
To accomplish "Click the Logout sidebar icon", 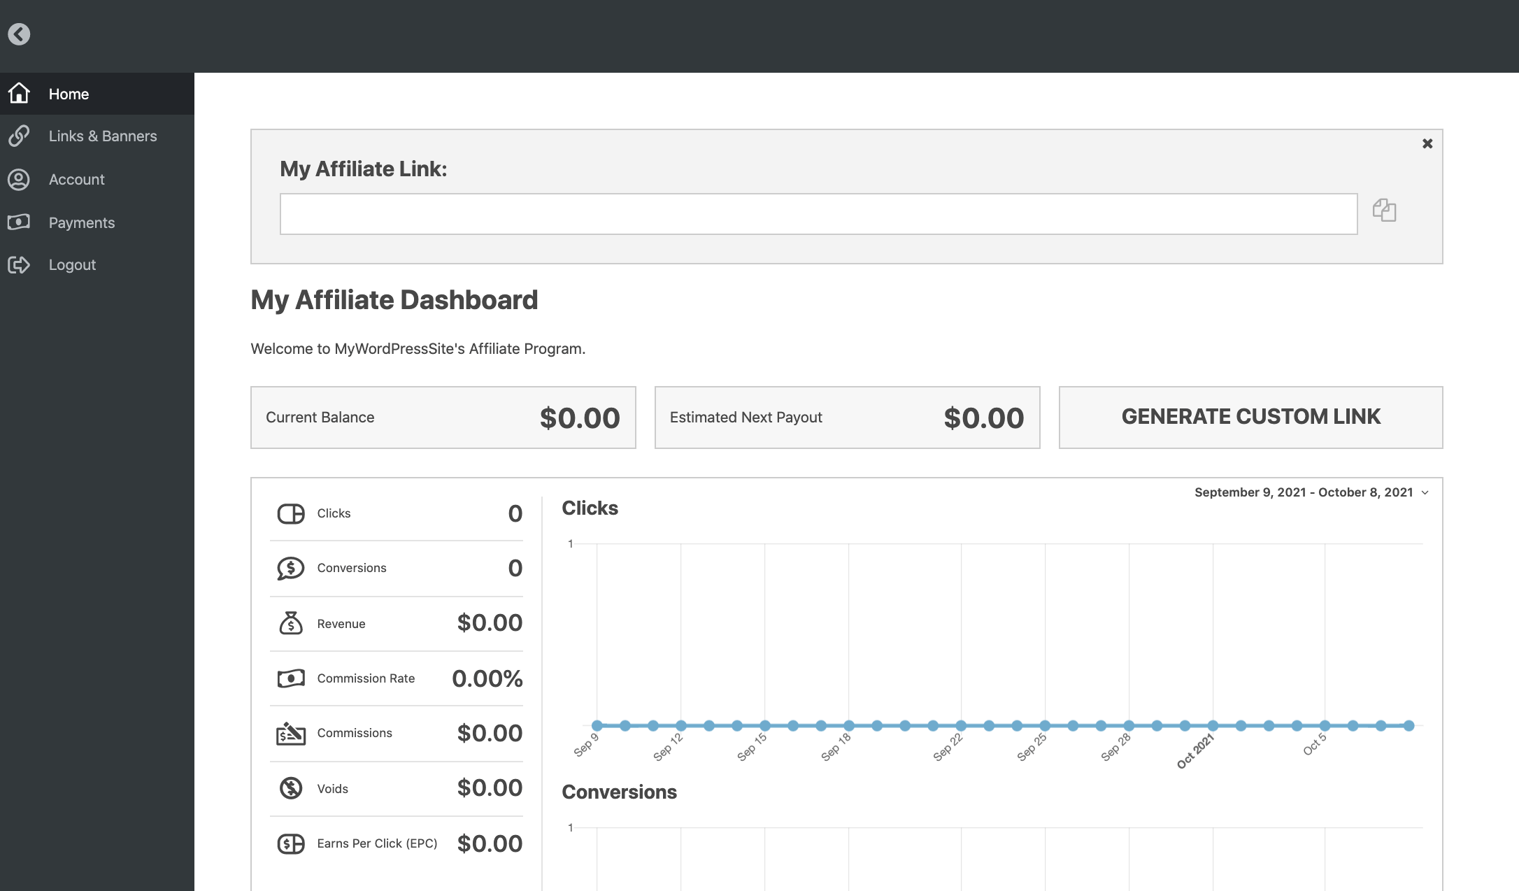I will (18, 264).
